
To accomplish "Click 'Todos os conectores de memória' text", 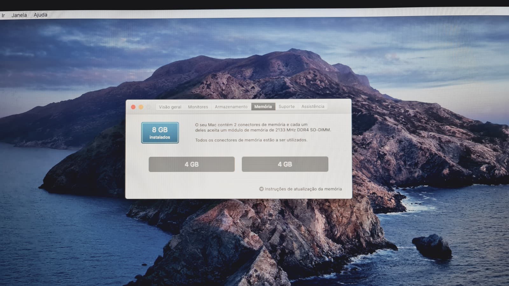I will [x=229, y=140].
